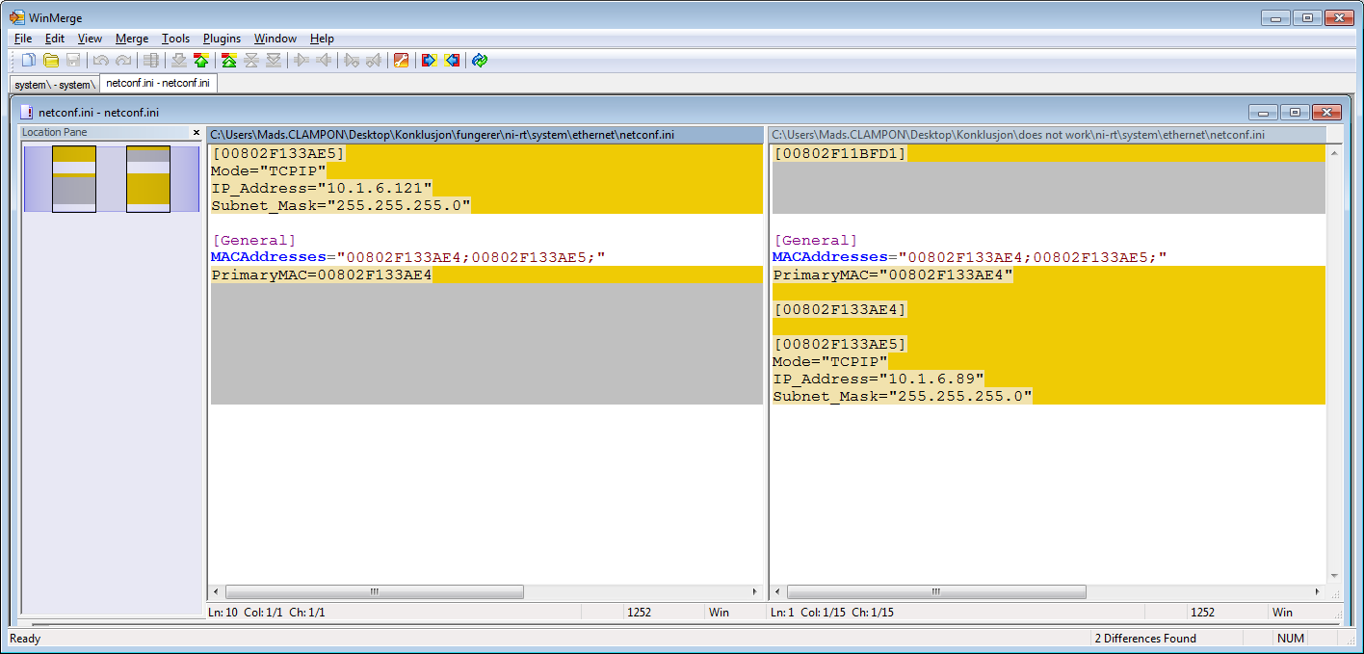This screenshot has width=1364, height=654.
Task: Click '2 Differences Found' in status bar
Action: click(1145, 639)
